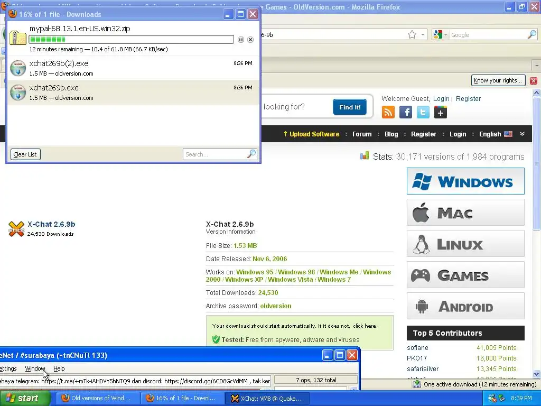The image size is (541, 406).
Task: Open the English language selector
Action: (496, 134)
